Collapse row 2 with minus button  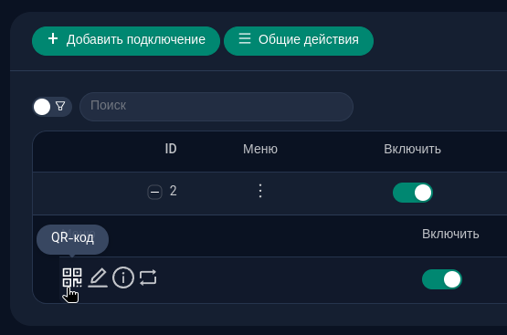click(155, 193)
